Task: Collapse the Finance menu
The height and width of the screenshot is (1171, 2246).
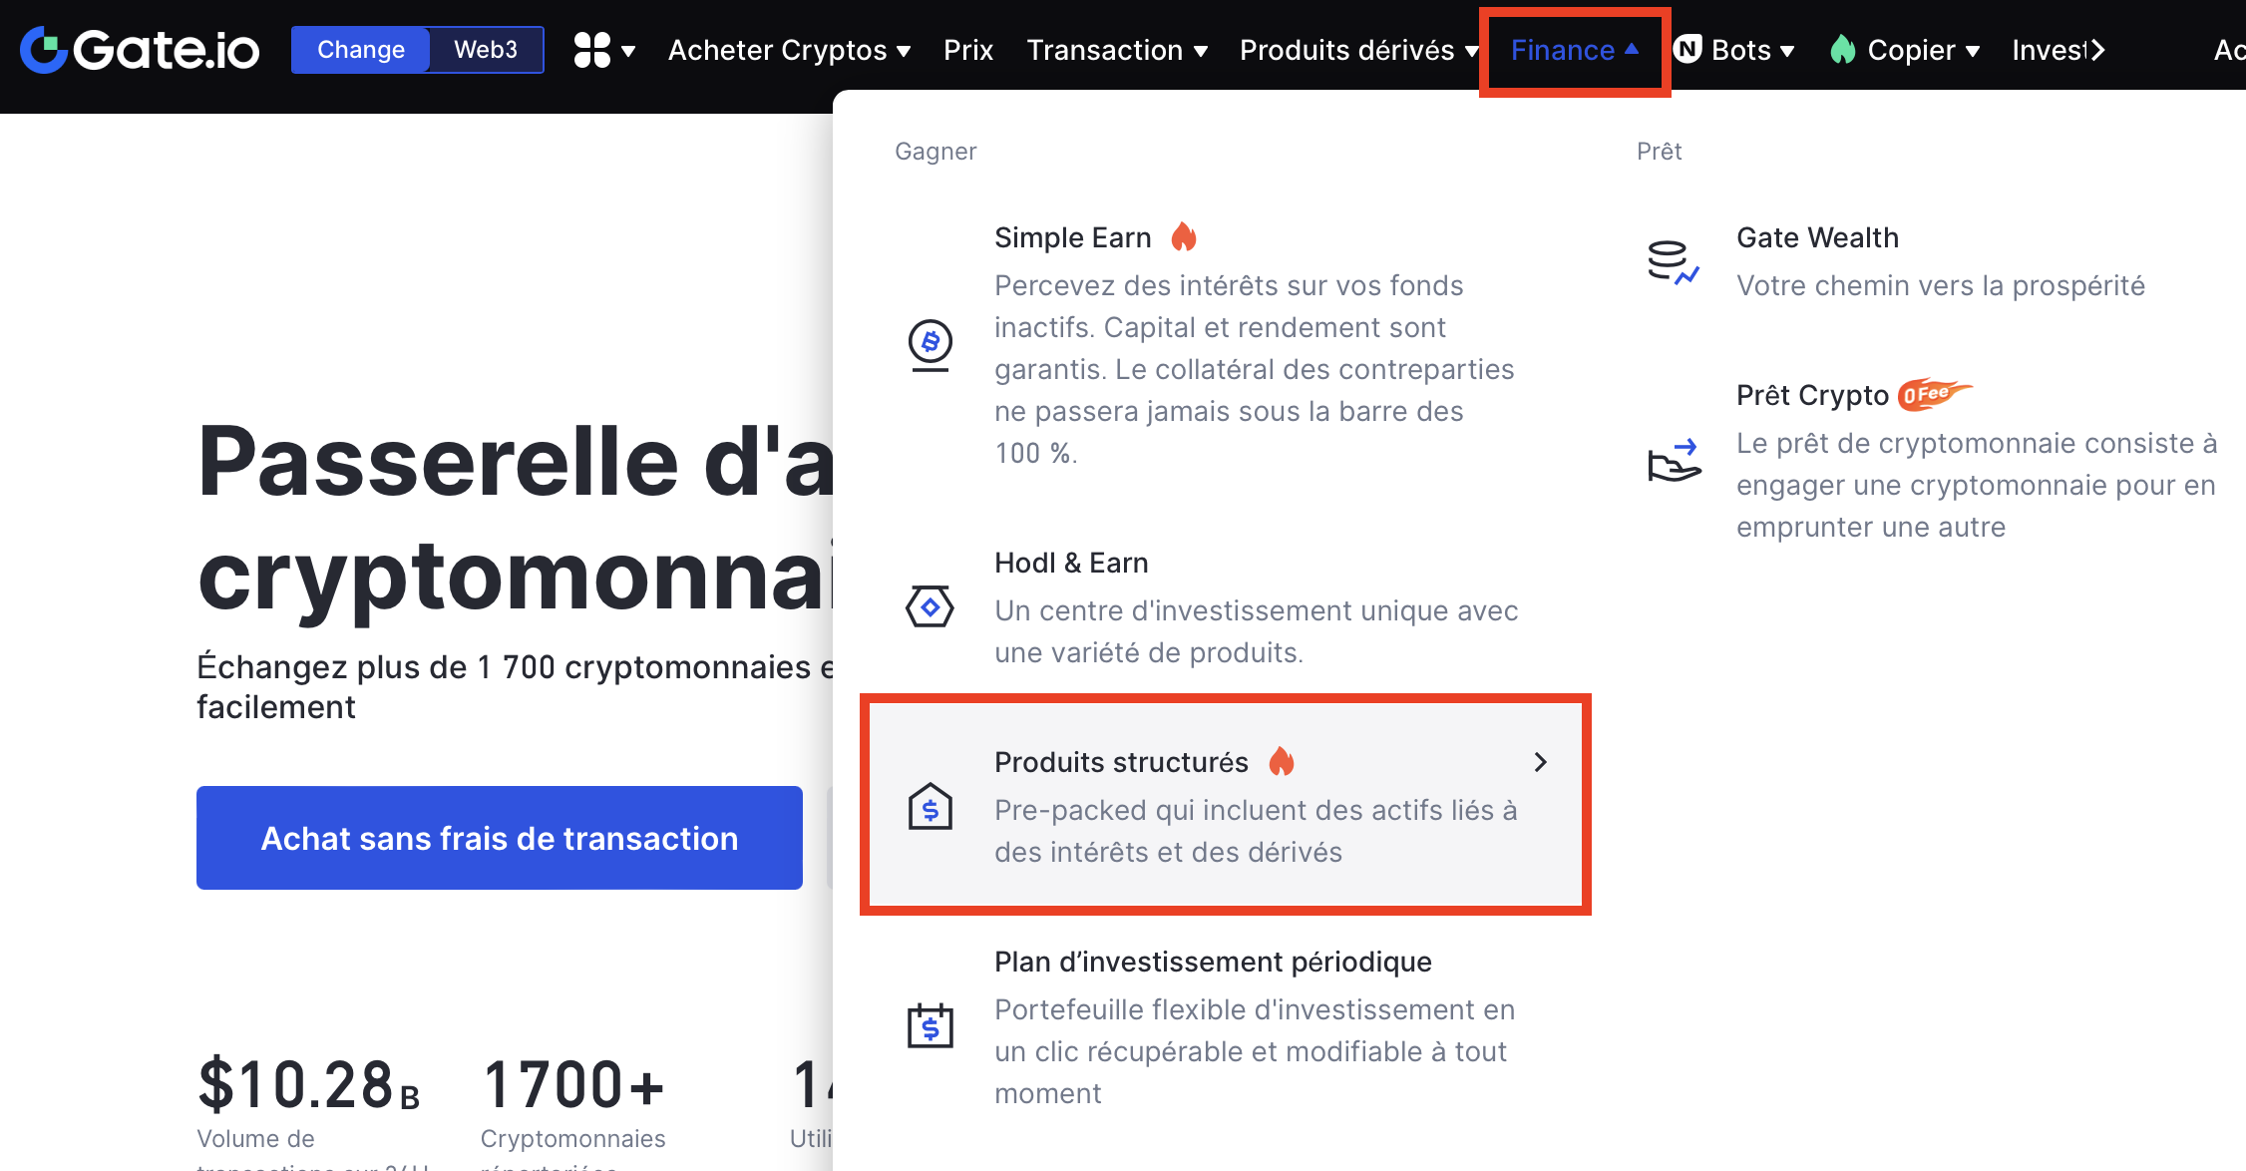Action: pyautogui.click(x=1575, y=50)
